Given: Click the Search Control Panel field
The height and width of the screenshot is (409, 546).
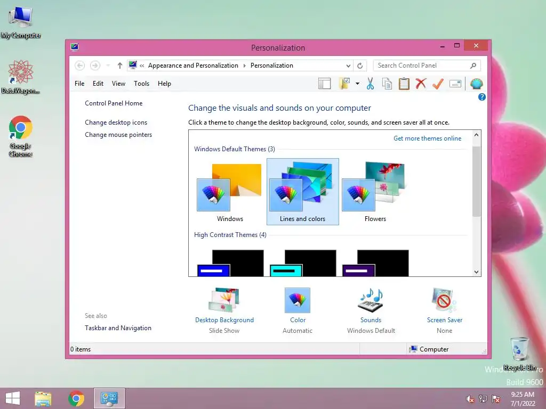Looking at the screenshot, I should tap(427, 66).
